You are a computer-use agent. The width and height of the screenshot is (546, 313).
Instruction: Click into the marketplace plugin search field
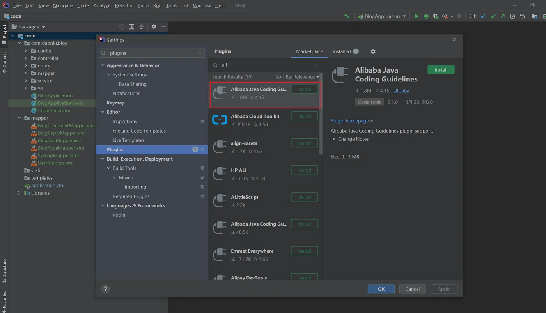tap(265, 65)
